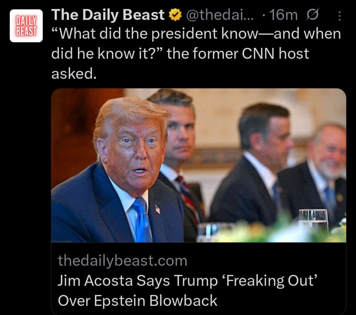Click the phrase "former CNN host"

[x=251, y=53]
